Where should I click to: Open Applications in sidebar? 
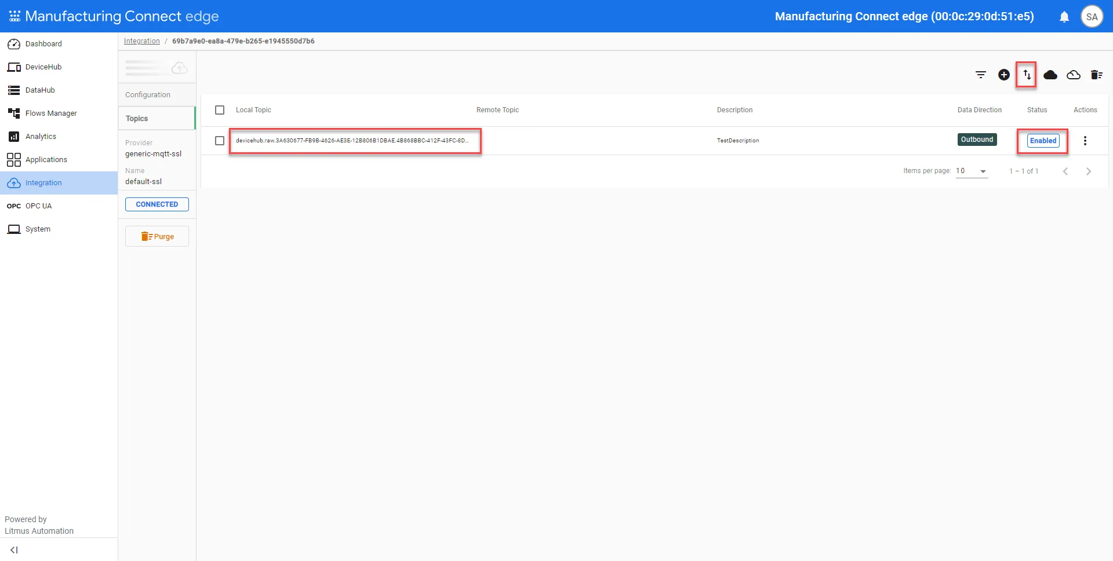pos(59,160)
